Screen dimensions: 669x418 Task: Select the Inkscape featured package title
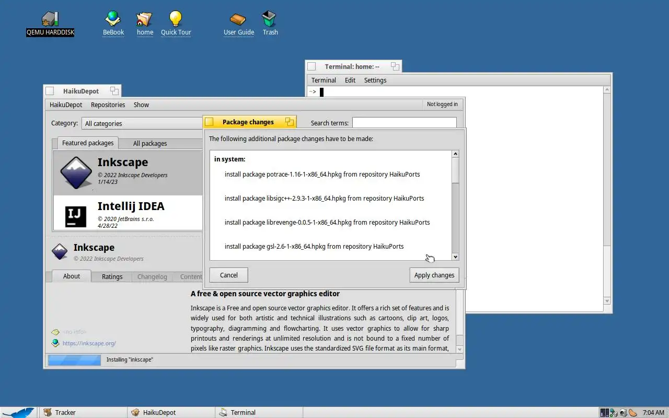(122, 162)
